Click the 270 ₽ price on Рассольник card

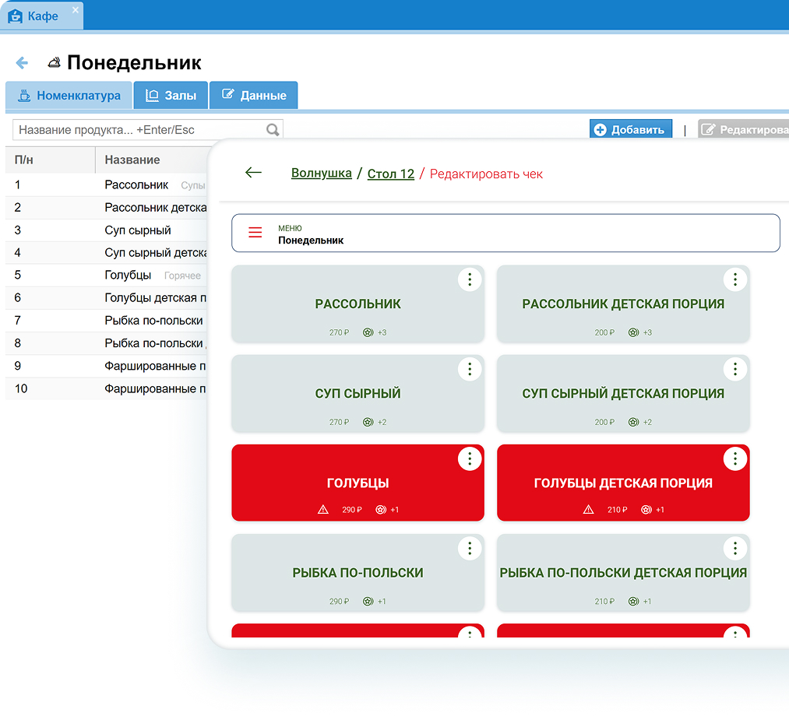click(x=339, y=332)
